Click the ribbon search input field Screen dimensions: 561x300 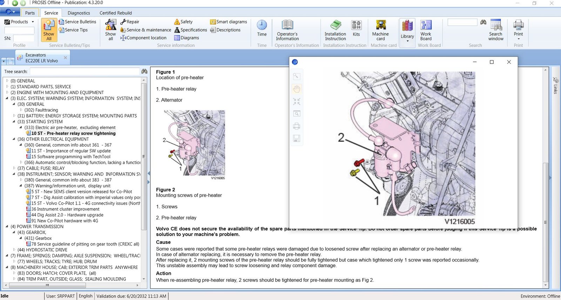tap(462, 22)
